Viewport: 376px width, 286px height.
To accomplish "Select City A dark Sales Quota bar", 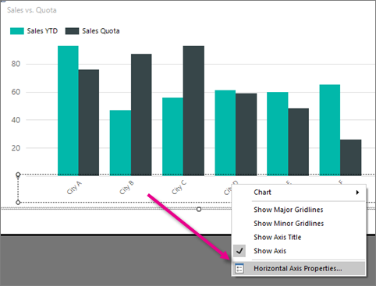I will tap(89, 122).
